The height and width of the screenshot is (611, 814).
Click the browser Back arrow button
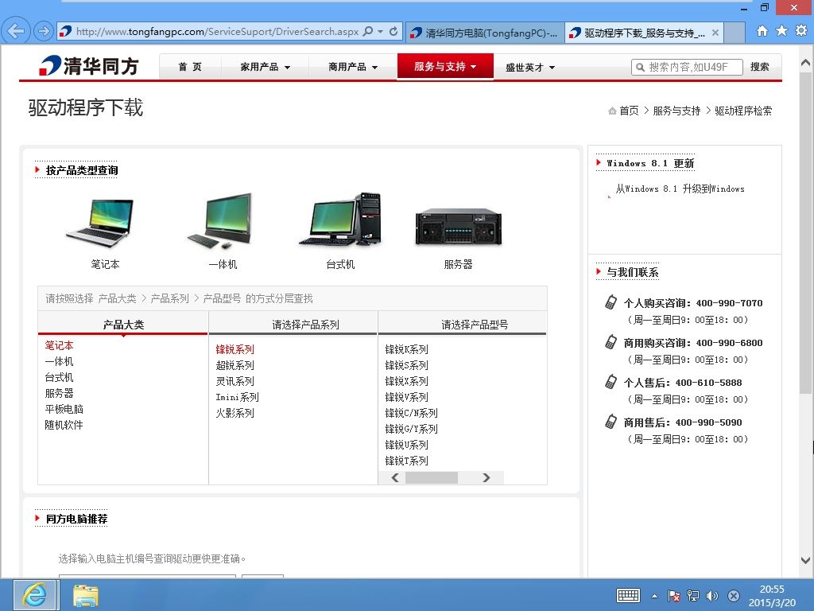click(x=16, y=31)
